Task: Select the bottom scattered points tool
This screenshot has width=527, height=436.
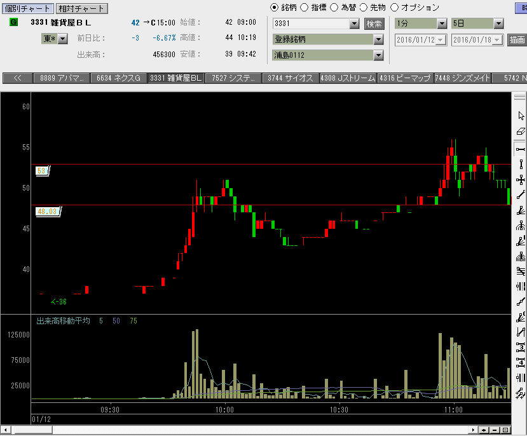Action: [x=521, y=393]
